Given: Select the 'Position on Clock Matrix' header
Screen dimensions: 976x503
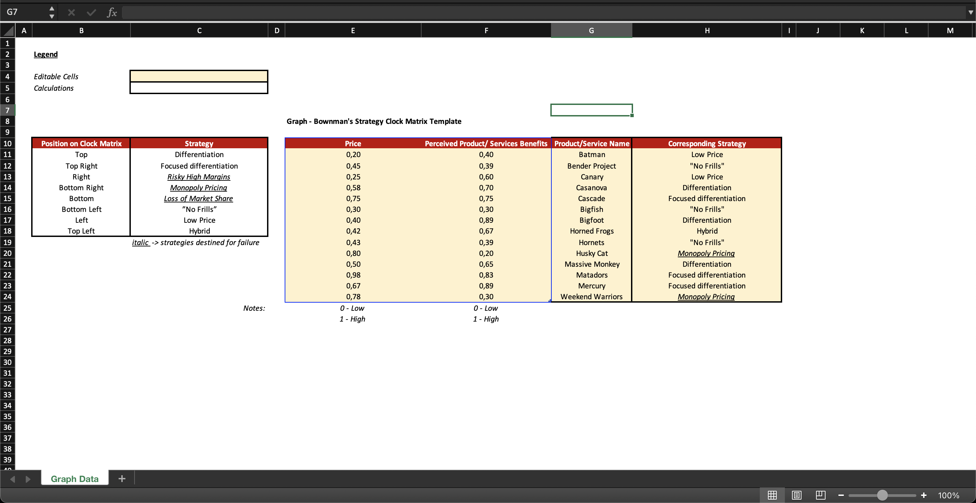Looking at the screenshot, I should (x=81, y=144).
